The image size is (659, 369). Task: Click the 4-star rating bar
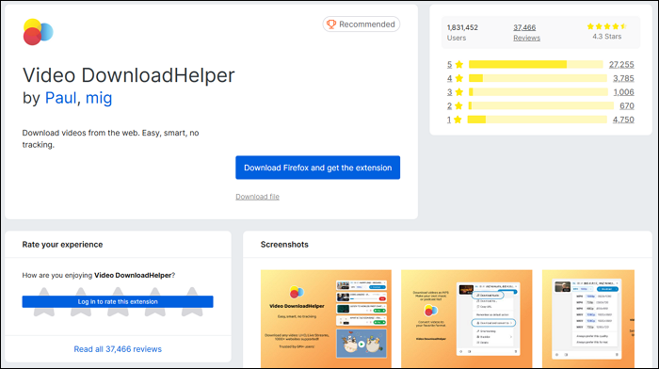538,78
